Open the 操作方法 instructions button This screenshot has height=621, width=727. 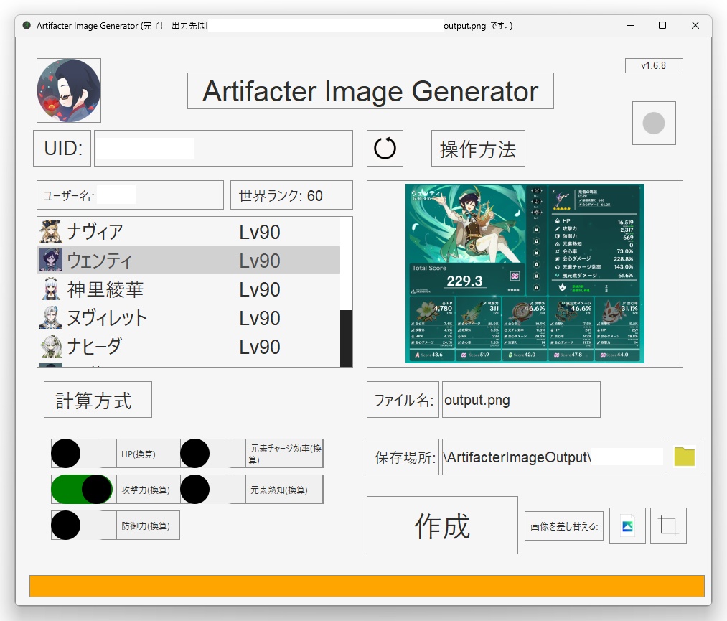coord(478,149)
